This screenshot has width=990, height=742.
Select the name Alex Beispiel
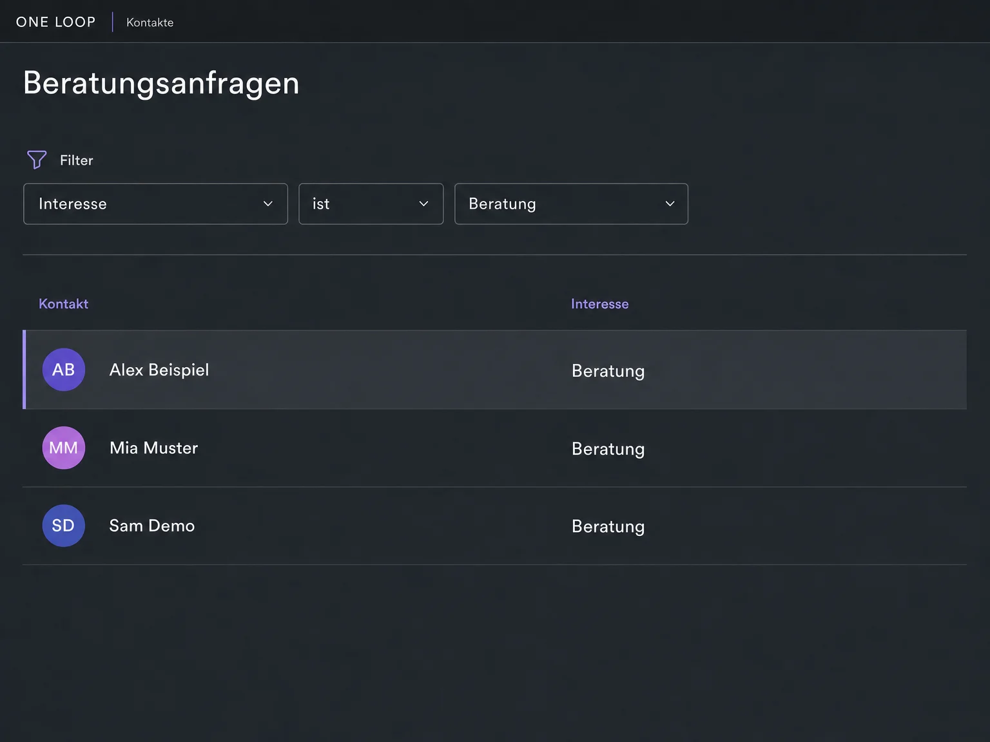pyautogui.click(x=159, y=370)
